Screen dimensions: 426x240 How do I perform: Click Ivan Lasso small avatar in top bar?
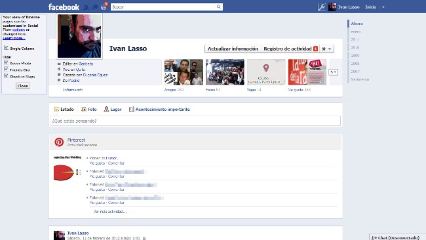pyautogui.click(x=332, y=7)
